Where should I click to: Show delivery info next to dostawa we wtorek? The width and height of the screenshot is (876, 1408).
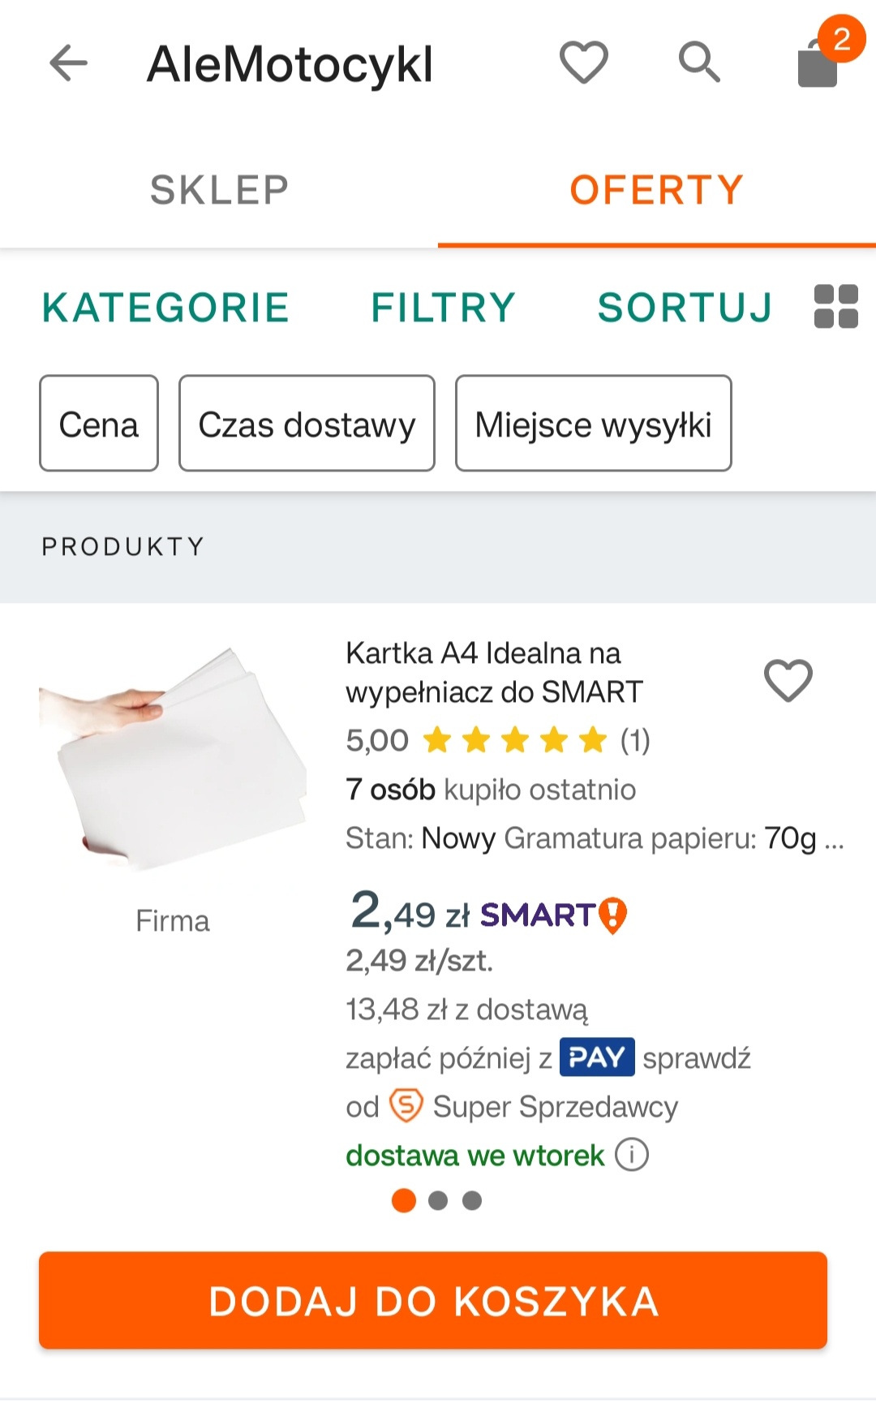(632, 1155)
